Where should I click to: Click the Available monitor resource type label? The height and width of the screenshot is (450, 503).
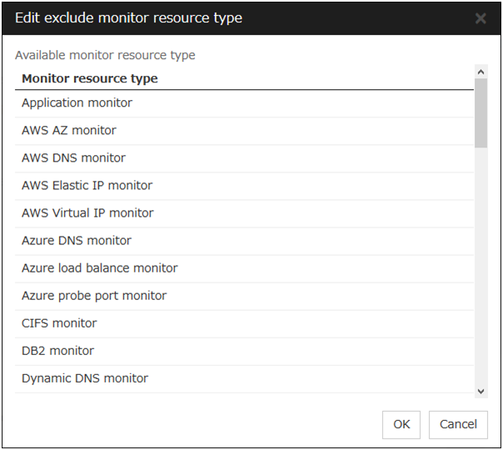pos(105,56)
